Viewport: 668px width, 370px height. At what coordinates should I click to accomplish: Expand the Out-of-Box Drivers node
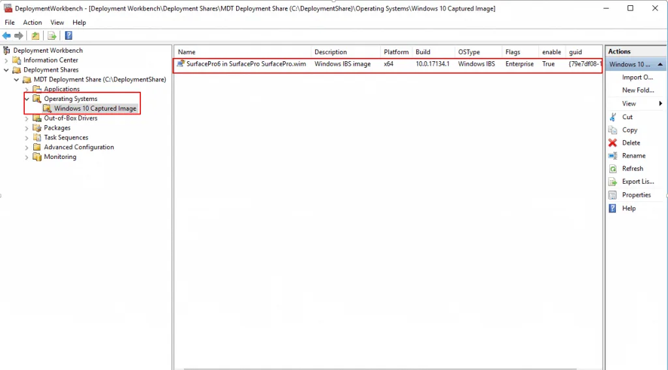26,119
